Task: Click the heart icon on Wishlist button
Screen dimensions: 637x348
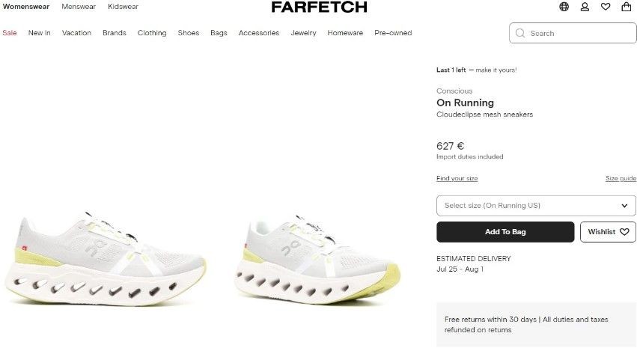Action: (x=624, y=231)
